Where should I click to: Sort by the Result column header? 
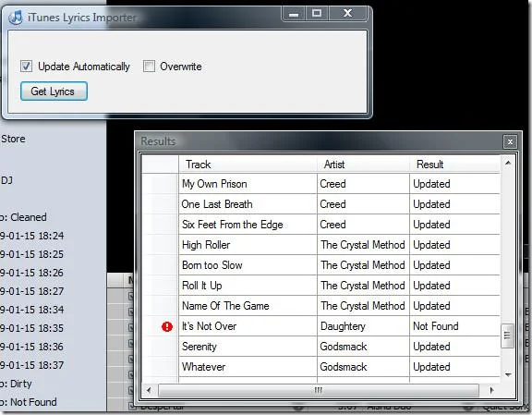tap(454, 165)
